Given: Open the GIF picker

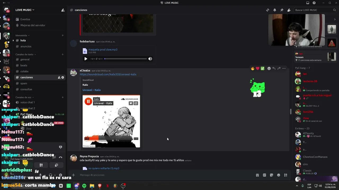Looking at the screenshot, I should (264, 175).
